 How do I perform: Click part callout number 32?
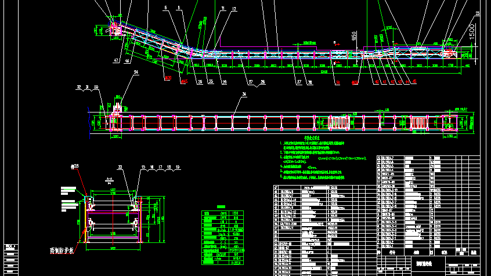[x=79, y=88]
